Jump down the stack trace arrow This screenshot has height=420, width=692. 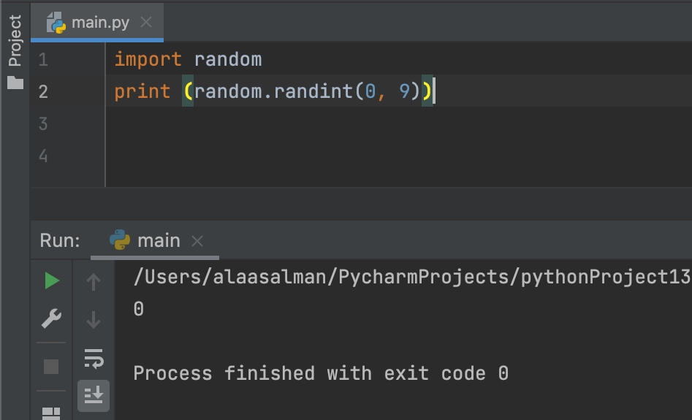[x=93, y=320]
